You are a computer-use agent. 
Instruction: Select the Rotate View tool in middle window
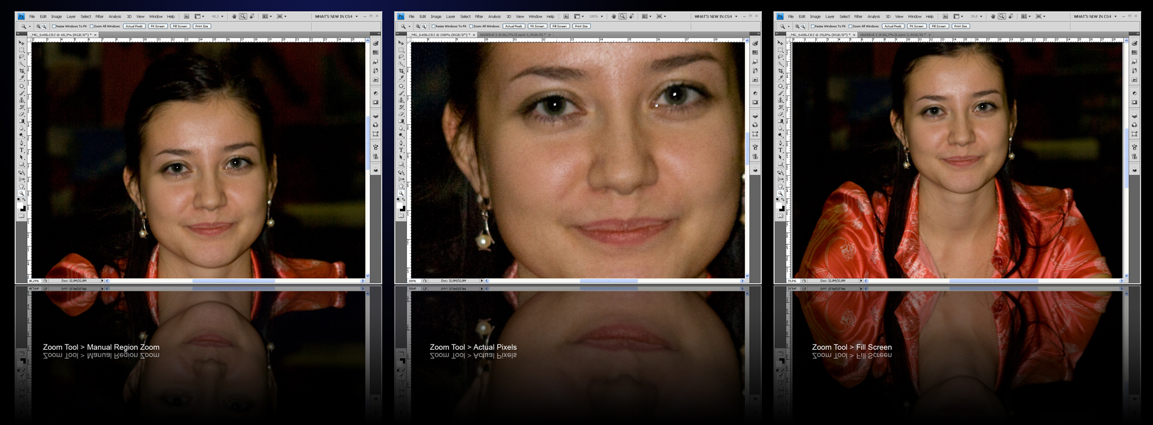point(632,17)
